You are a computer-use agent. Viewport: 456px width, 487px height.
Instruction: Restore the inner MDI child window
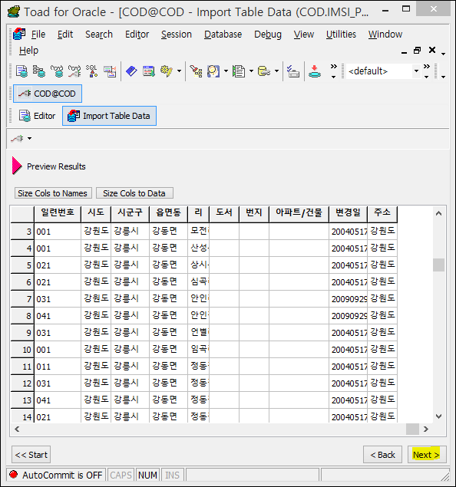tap(417, 50)
